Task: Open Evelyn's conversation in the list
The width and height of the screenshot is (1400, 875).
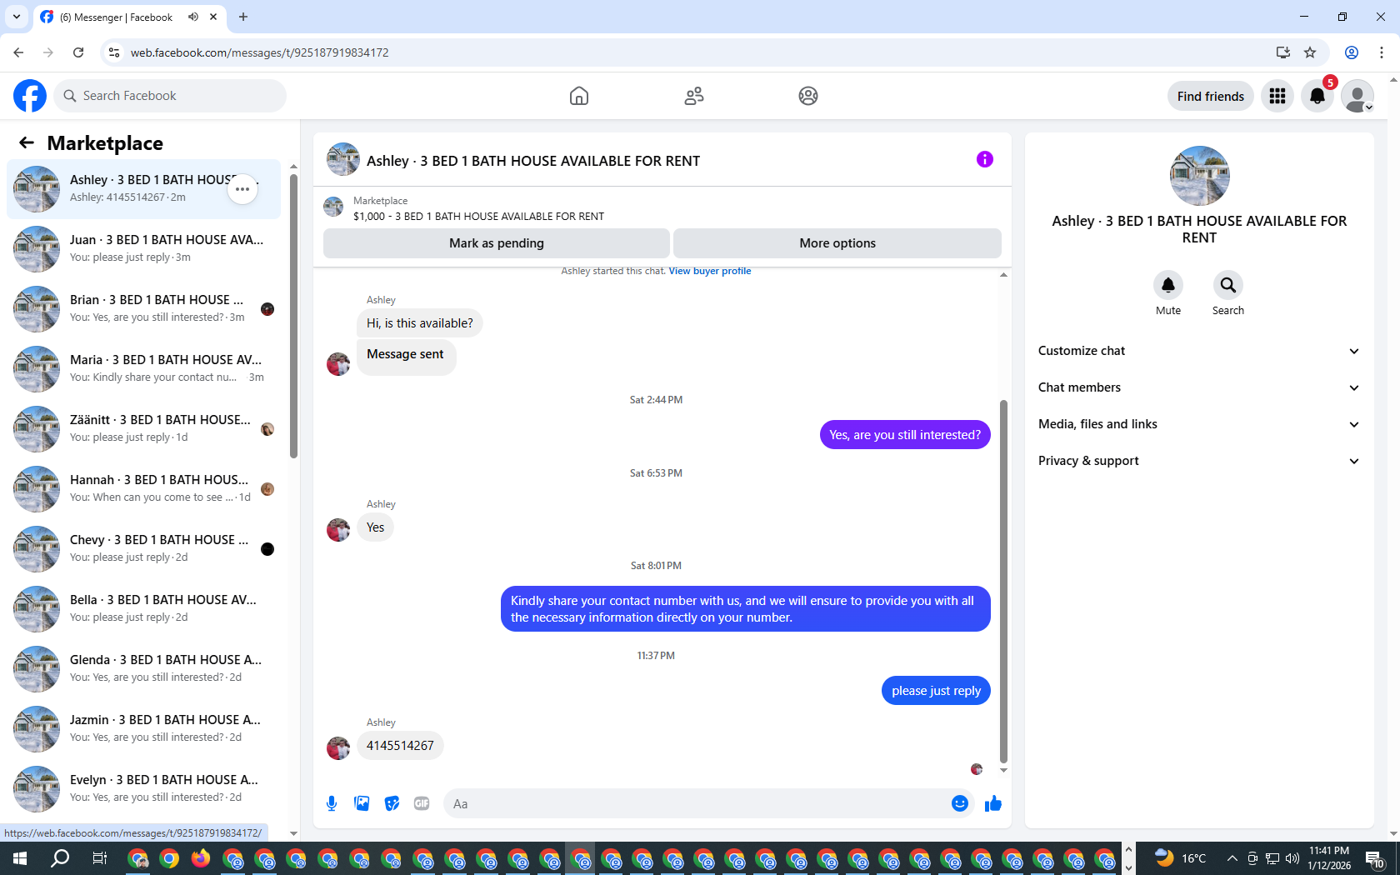Action: (x=143, y=788)
